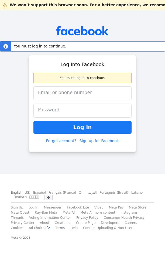Viewport: 165px width, 270px height.
Task: Focus the Email or phone number field
Action: click(82, 93)
